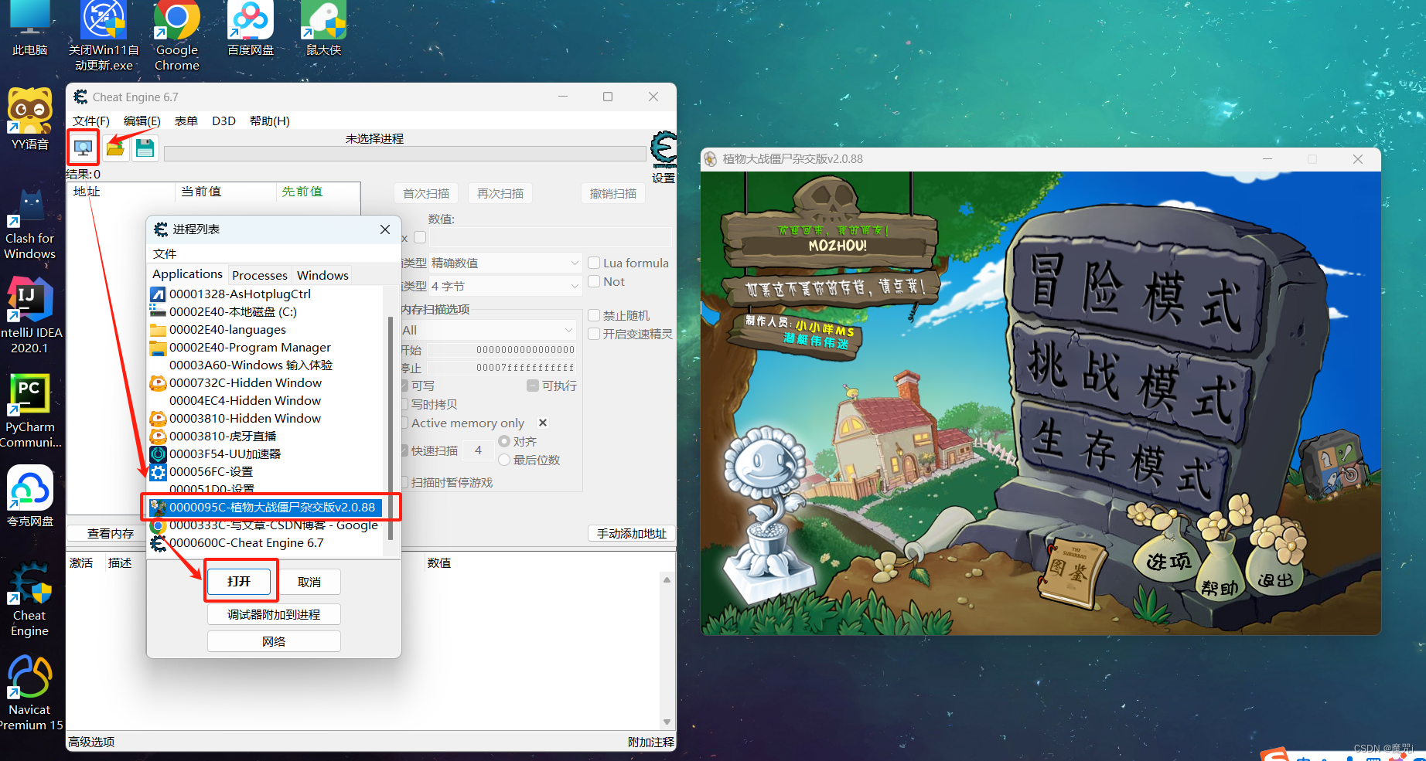Image resolution: width=1426 pixels, height=761 pixels.
Task: Click the save floppy disk toolbar icon
Action: [145, 148]
